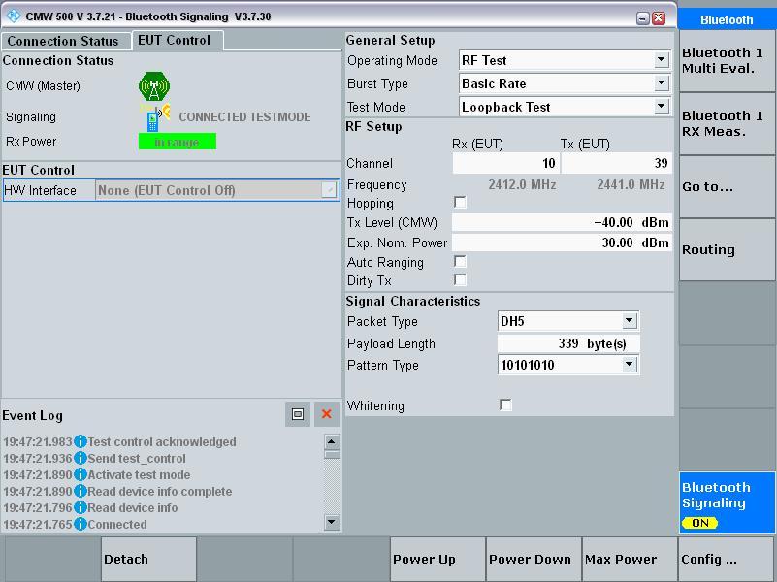Open the Pattern Type dropdown

tap(630, 365)
